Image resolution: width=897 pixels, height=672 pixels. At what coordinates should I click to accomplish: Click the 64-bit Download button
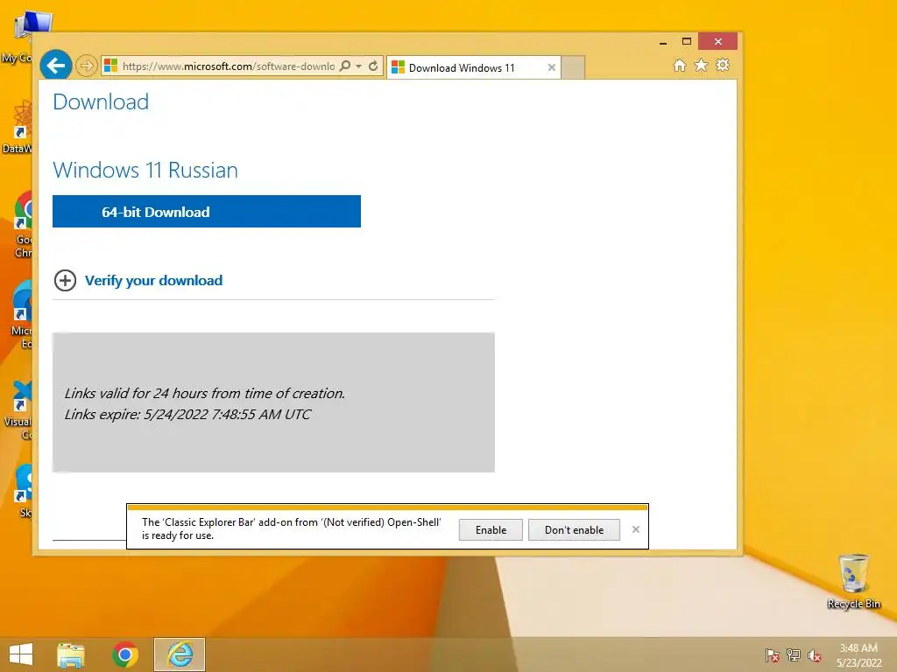tap(207, 212)
